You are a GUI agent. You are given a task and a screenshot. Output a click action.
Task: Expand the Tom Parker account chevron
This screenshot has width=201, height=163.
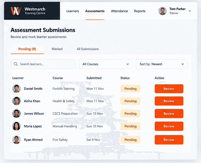(x=190, y=11)
